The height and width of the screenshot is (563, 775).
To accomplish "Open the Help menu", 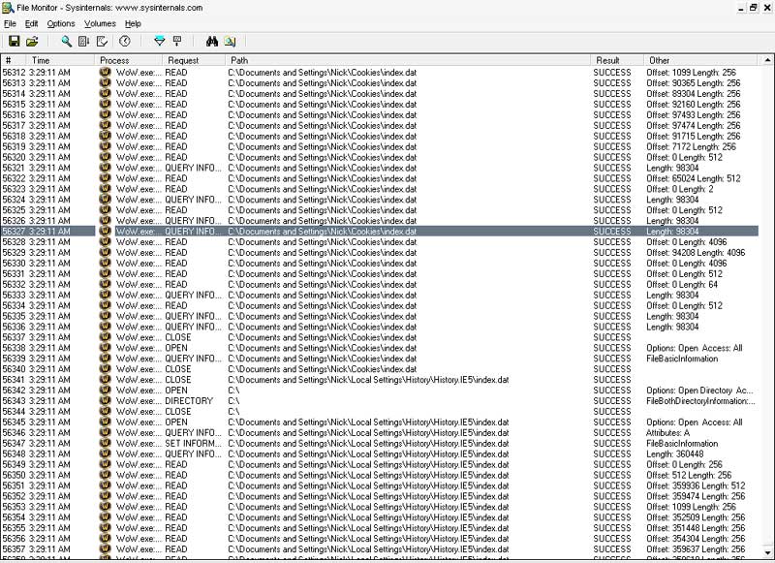I will [x=133, y=23].
